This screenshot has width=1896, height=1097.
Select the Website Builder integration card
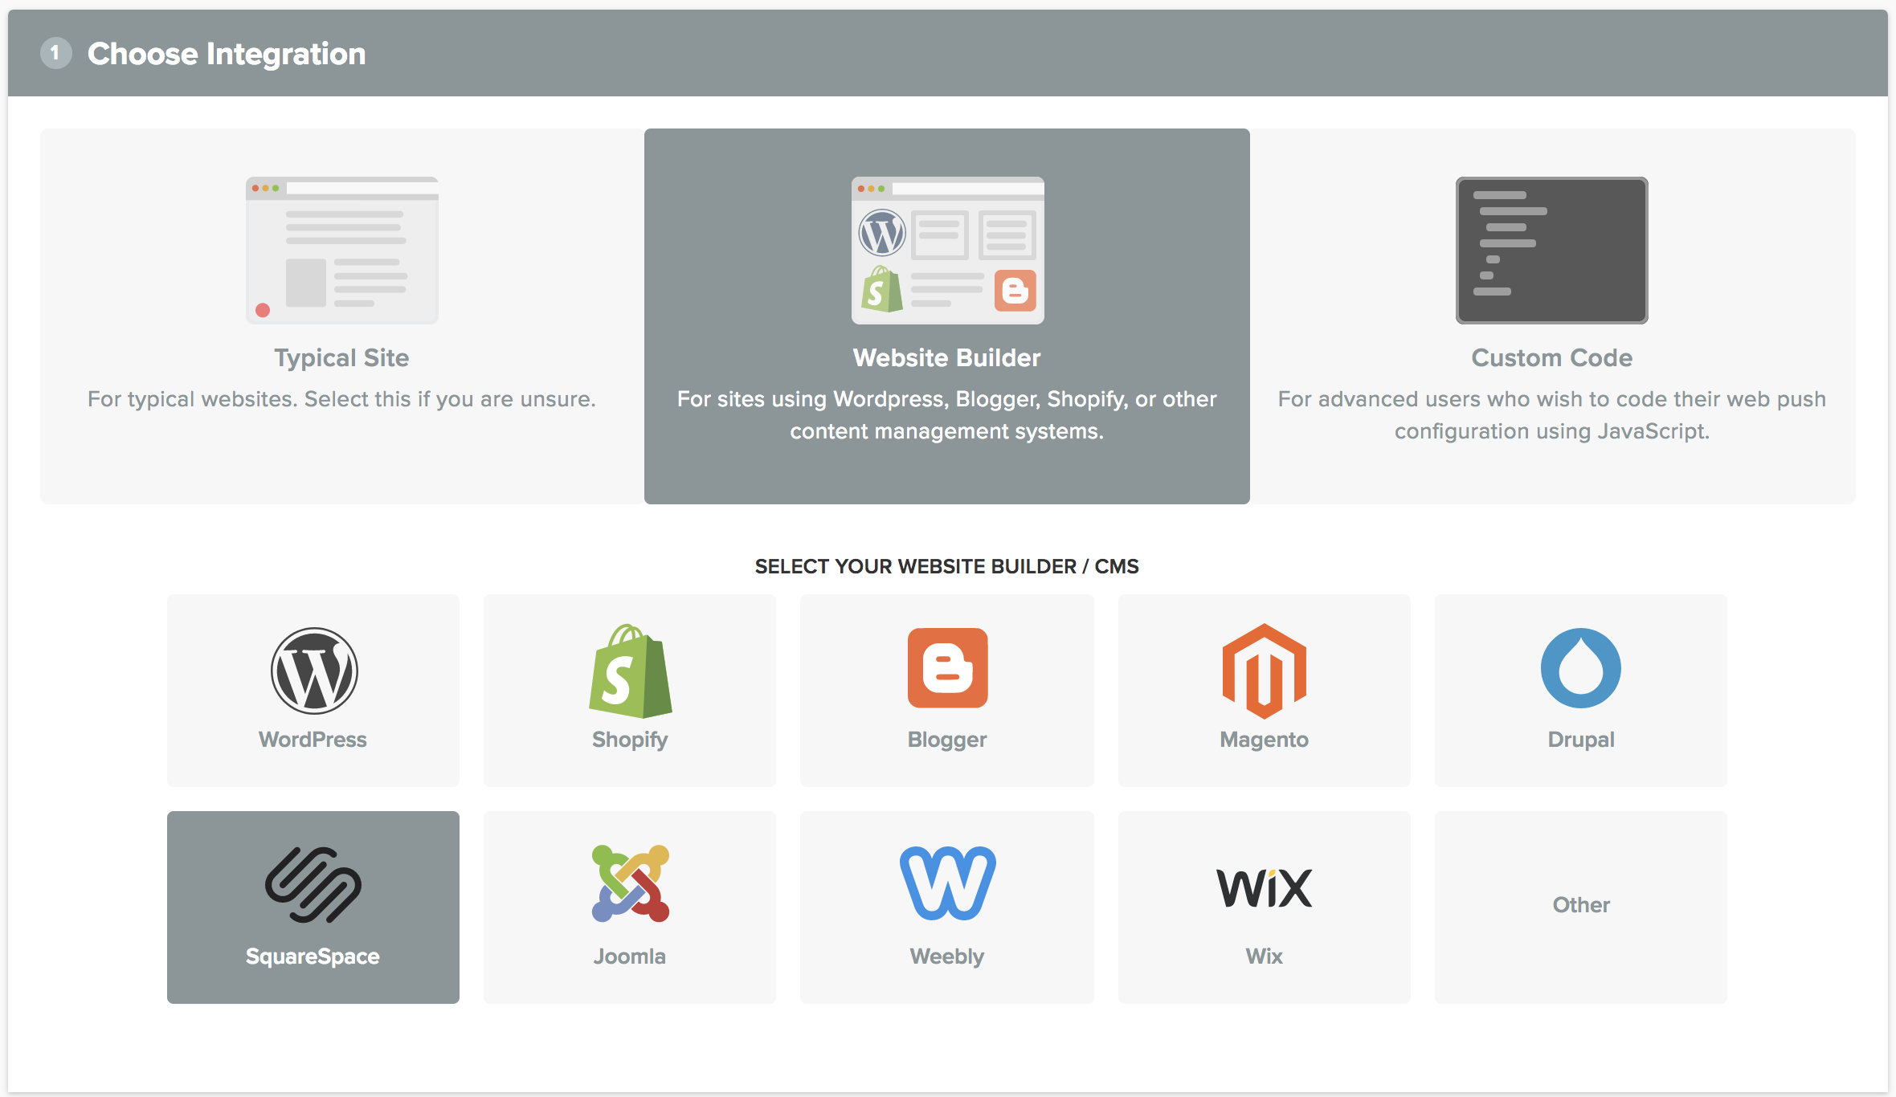click(947, 316)
